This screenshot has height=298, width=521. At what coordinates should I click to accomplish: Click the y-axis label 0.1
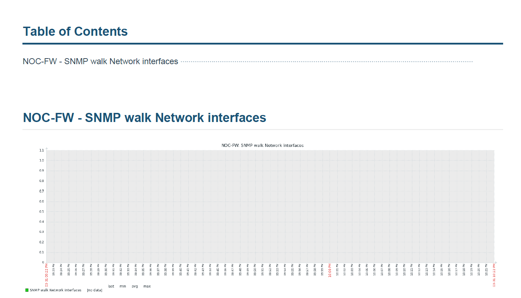click(x=42, y=252)
